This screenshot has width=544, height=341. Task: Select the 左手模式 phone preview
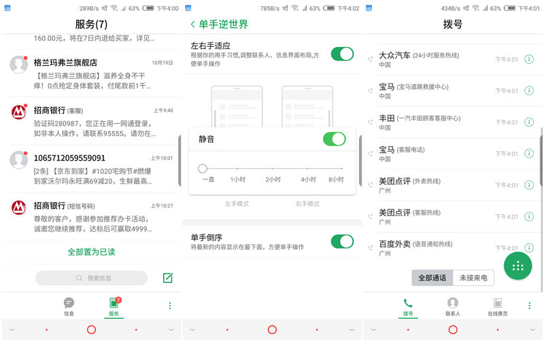(x=237, y=107)
